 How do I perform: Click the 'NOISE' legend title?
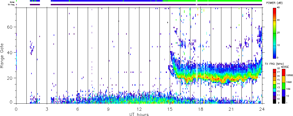pyautogui.click(x=285, y=67)
